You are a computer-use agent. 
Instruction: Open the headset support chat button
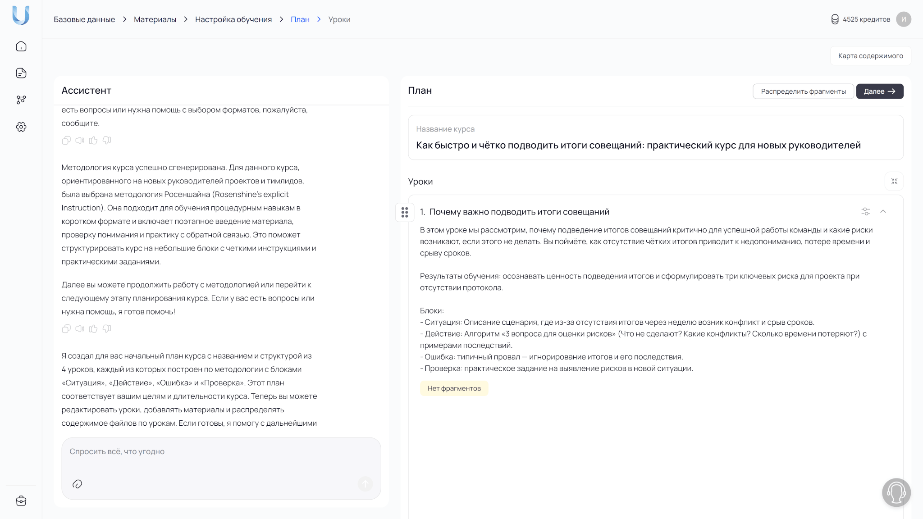coord(896,492)
